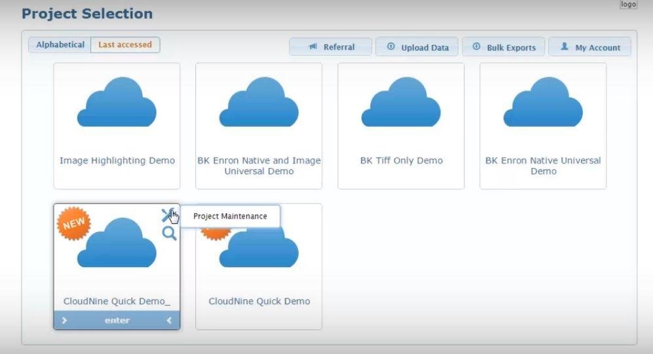Select second CloudNine Quick Demo cloud image

pos(259,247)
